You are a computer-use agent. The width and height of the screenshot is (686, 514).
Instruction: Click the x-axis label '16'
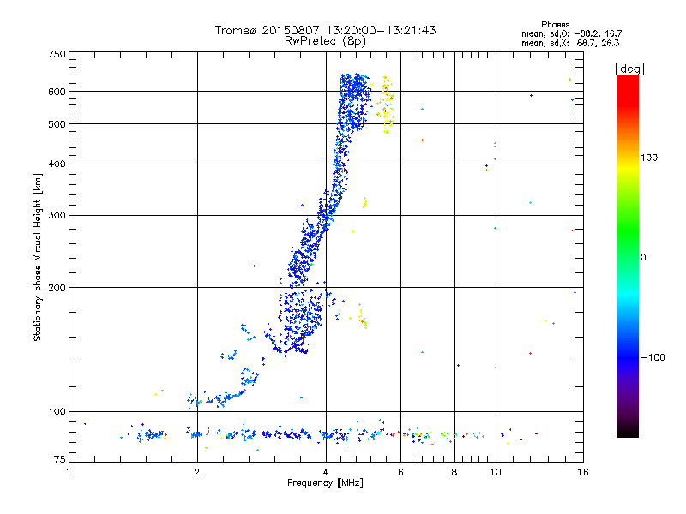coord(583,472)
